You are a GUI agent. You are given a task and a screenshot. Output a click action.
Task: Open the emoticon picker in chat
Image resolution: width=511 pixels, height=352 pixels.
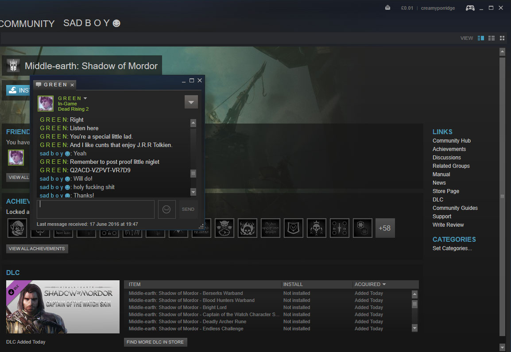166,209
